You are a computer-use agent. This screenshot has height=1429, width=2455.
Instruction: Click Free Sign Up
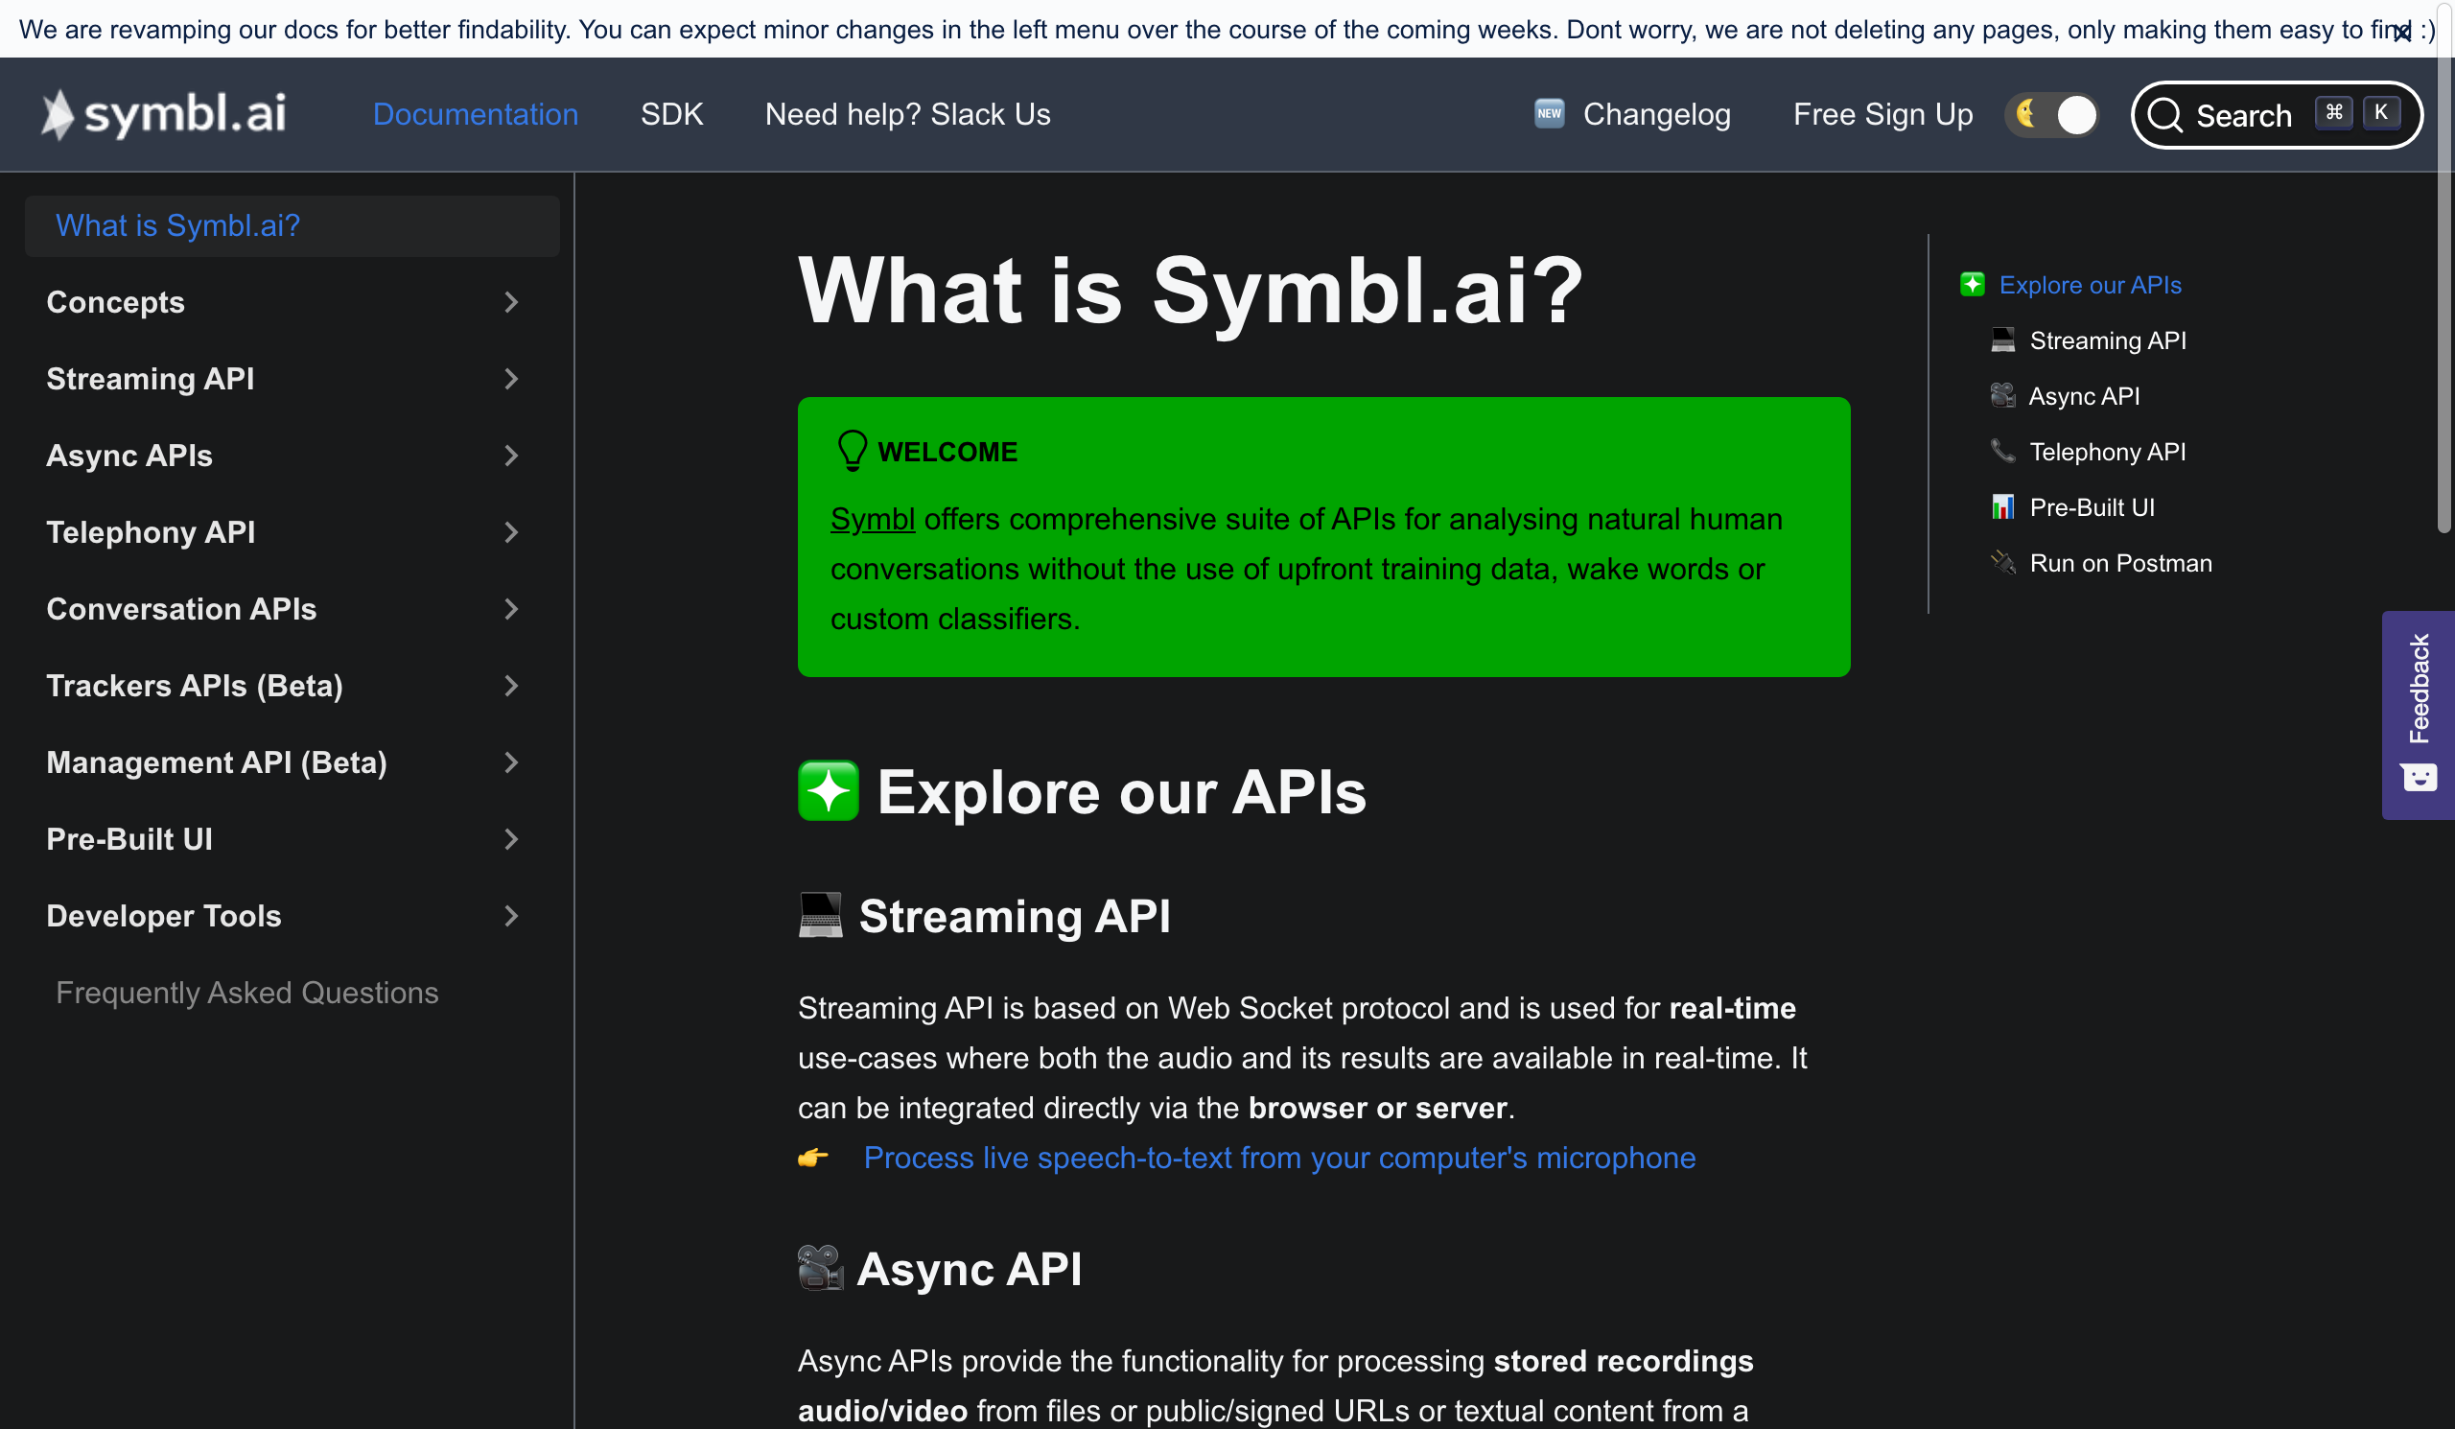point(1882,114)
